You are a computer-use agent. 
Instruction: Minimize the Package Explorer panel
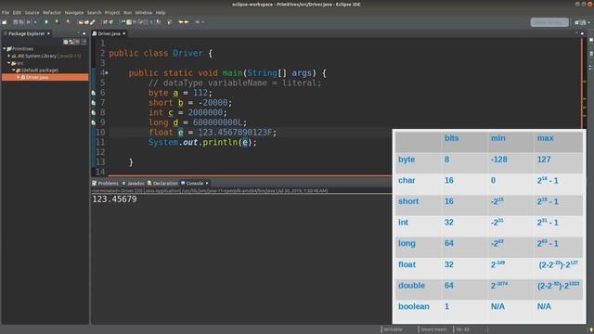78,33
